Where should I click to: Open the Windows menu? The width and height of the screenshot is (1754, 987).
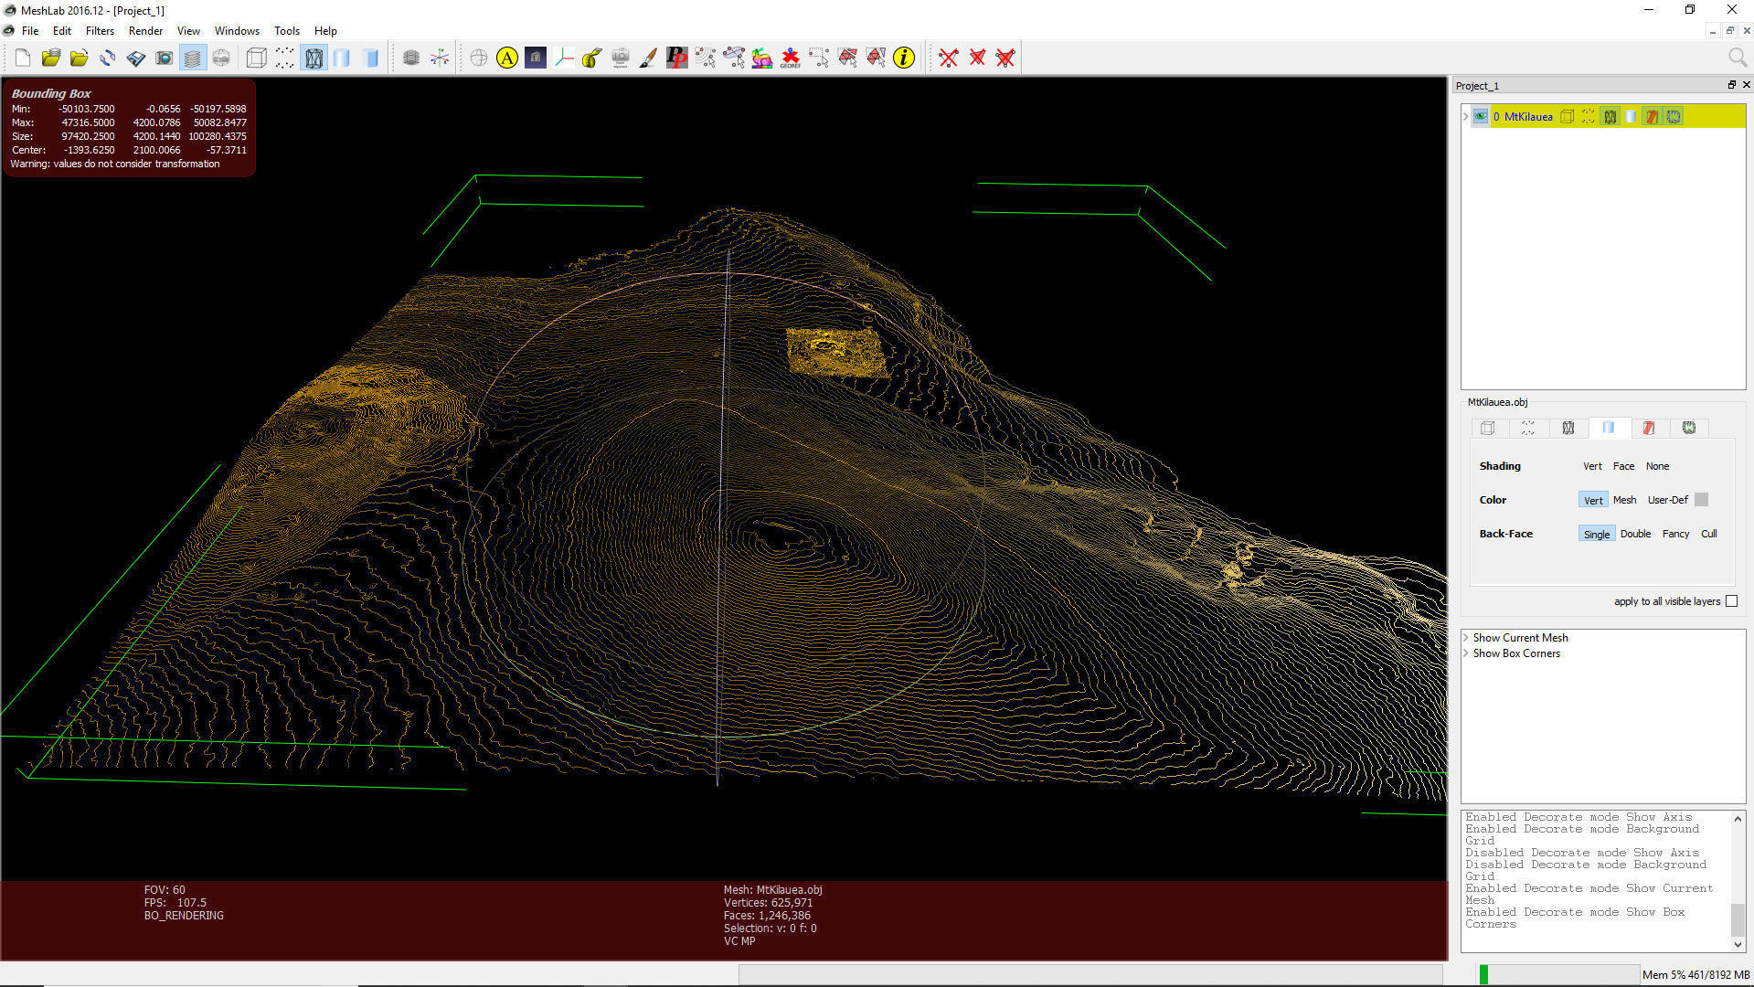pos(237,31)
